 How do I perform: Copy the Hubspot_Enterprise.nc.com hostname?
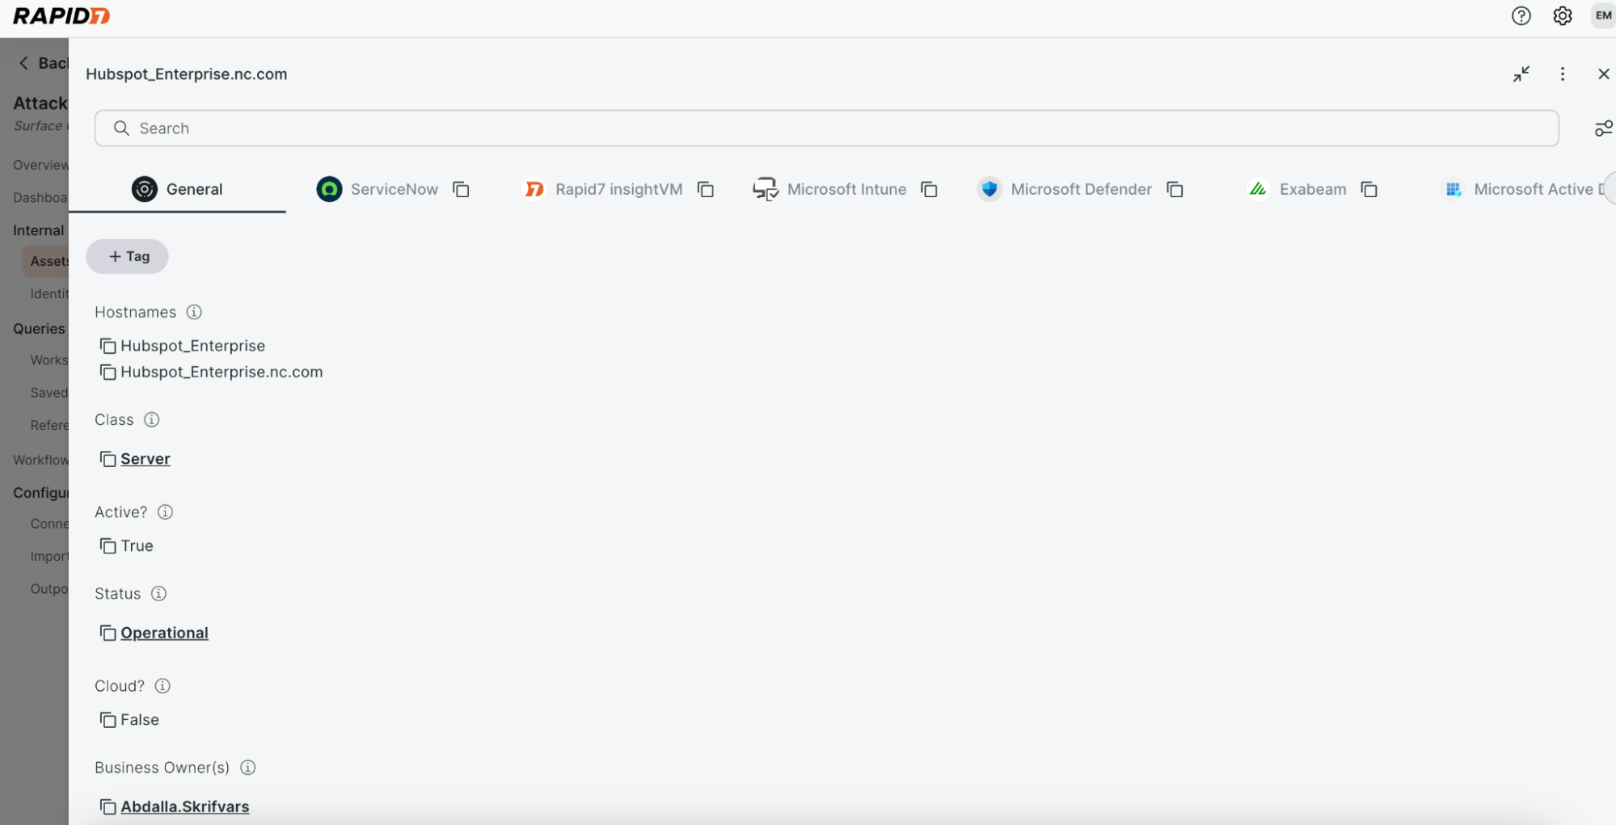tap(108, 373)
